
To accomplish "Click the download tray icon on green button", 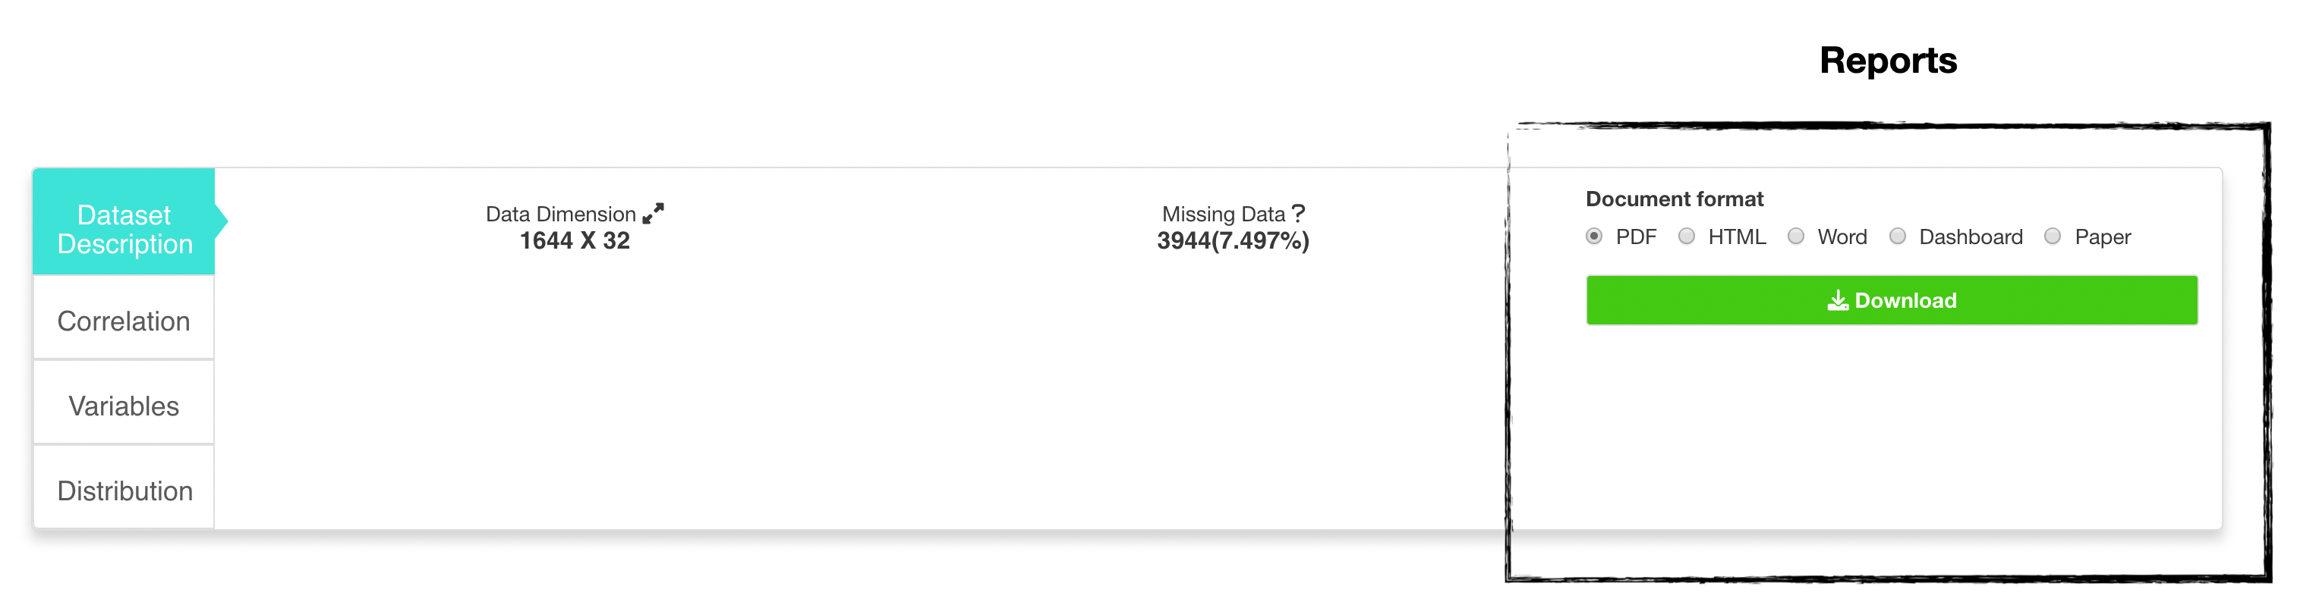I will point(1838,300).
